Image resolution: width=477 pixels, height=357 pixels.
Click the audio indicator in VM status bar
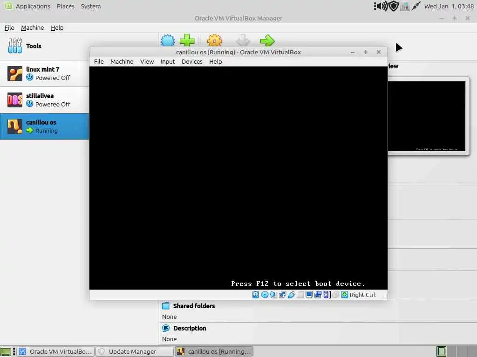tap(273, 294)
